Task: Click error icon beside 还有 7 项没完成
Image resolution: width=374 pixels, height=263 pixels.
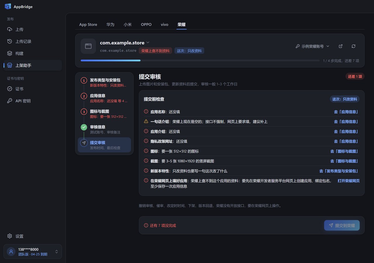Action: [146, 225]
